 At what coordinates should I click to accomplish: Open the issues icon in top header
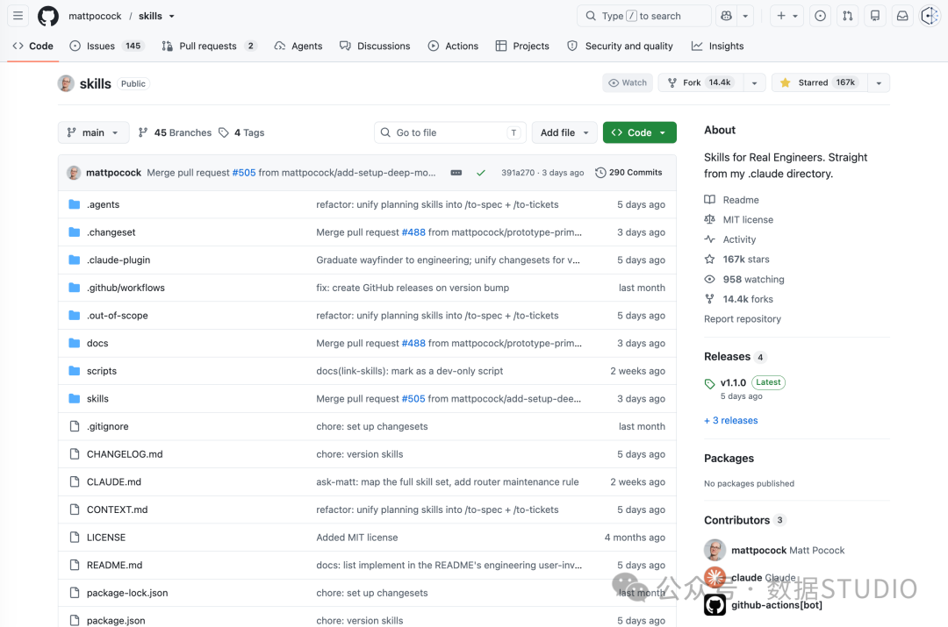[821, 16]
